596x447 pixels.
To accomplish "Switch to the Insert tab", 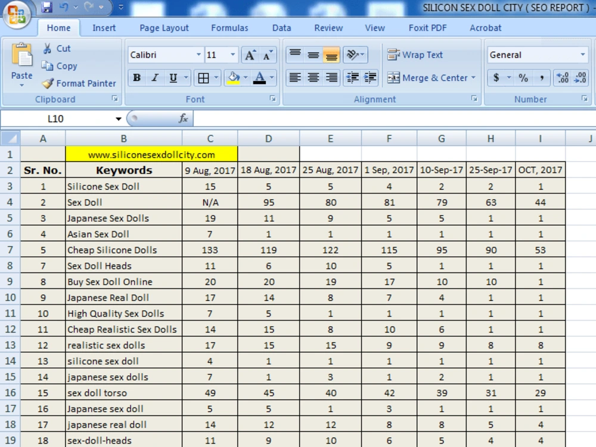I will (104, 28).
